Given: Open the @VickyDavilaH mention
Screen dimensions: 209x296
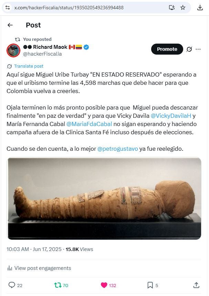Looking at the screenshot, I should tap(171, 116).
